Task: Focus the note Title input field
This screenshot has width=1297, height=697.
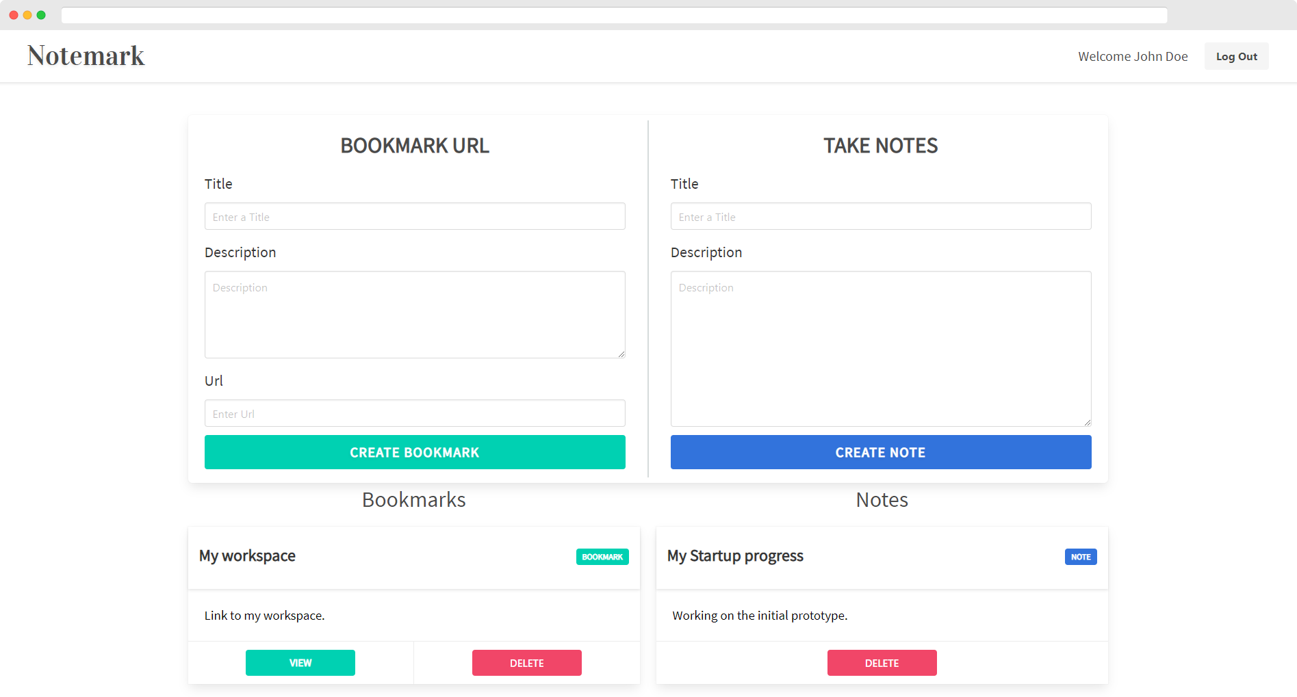Action: pos(880,217)
